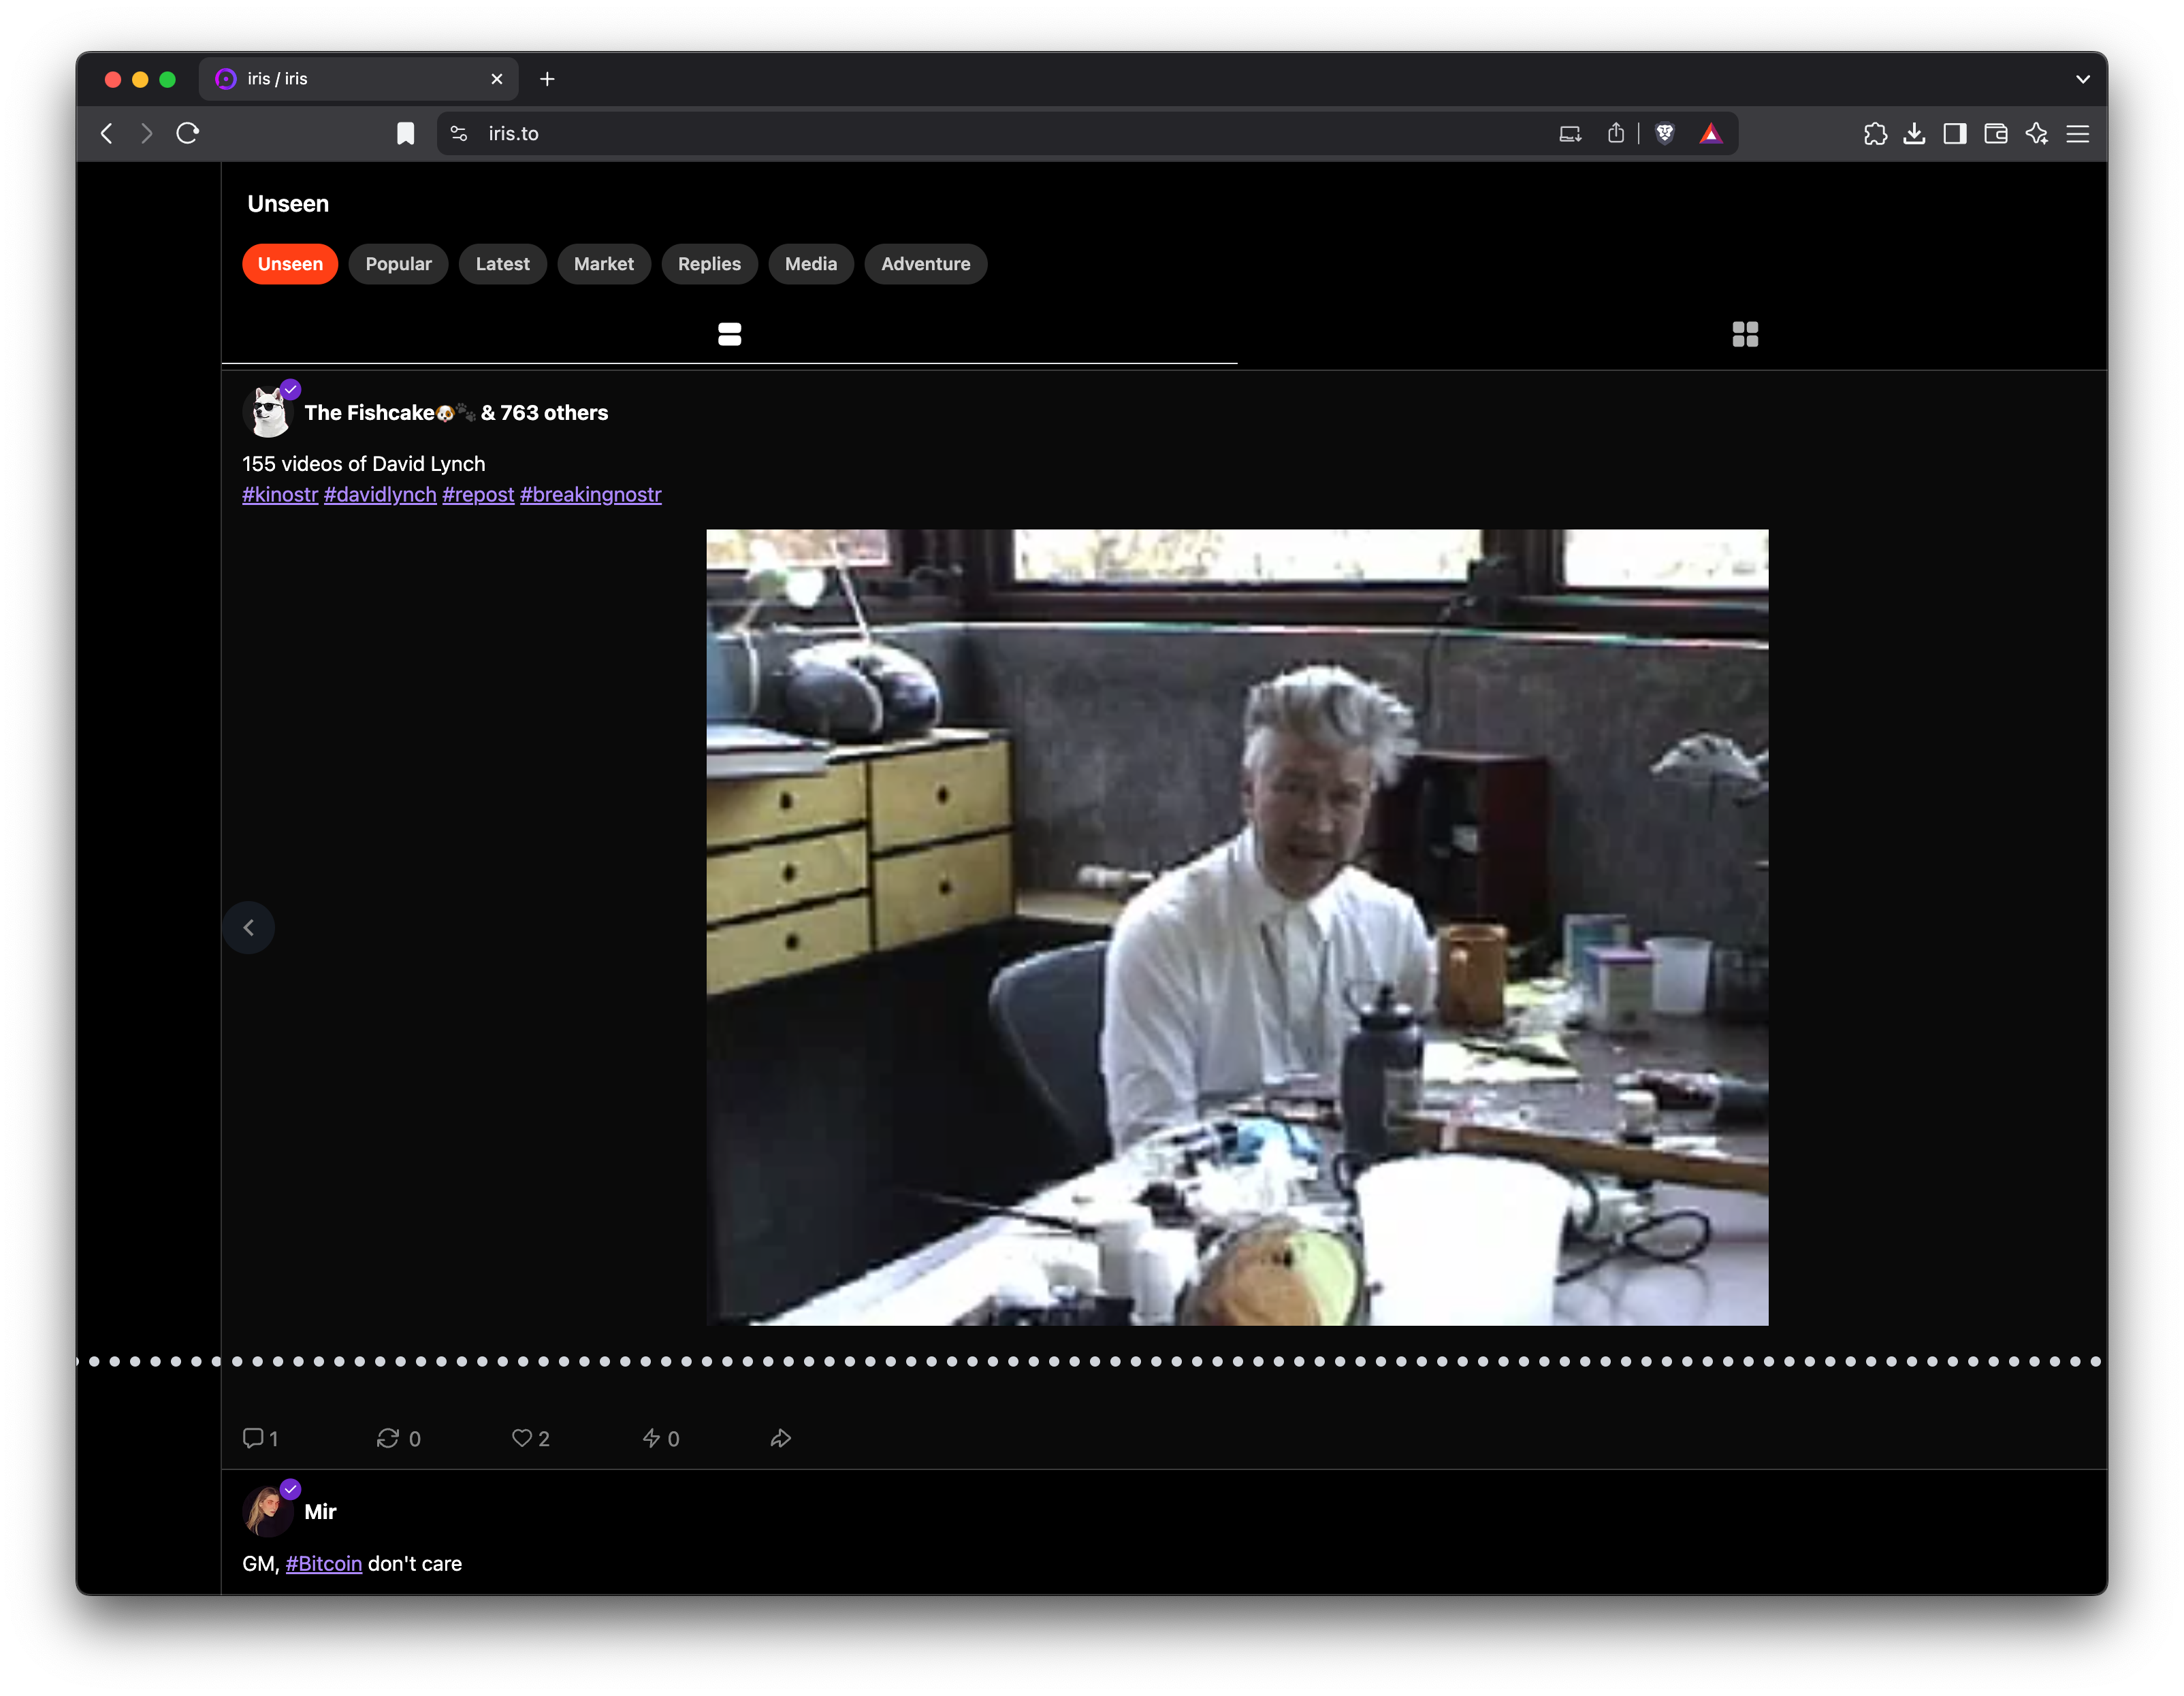Switch to the Latest feed
Image resolution: width=2184 pixels, height=1696 pixels.
tap(502, 264)
